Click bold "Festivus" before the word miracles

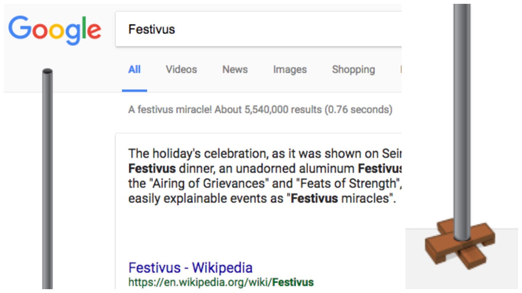(314, 199)
